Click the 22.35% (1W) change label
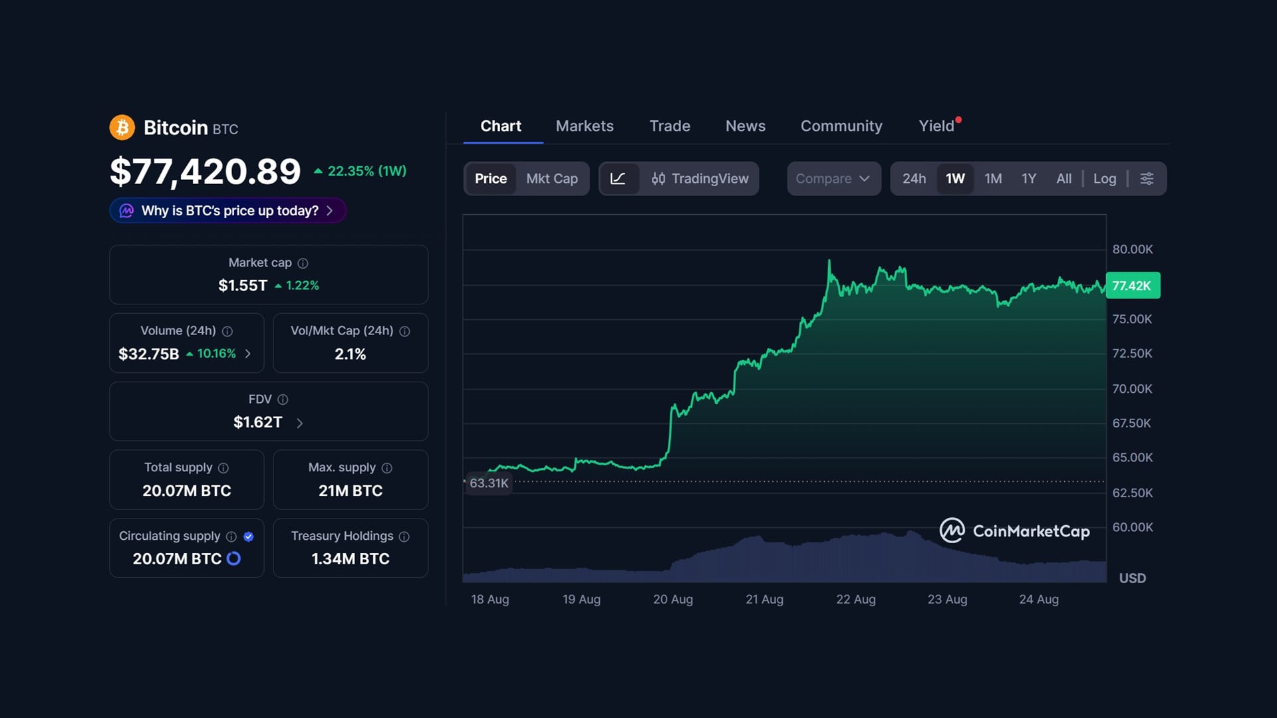The width and height of the screenshot is (1277, 718). pyautogui.click(x=360, y=171)
